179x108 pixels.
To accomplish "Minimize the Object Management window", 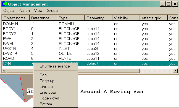I will click(x=162, y=4).
